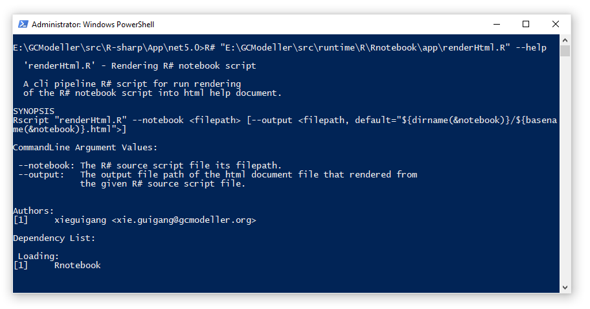This screenshot has height=309, width=590.
Task: Minimize the PowerShell window
Action: 496,24
